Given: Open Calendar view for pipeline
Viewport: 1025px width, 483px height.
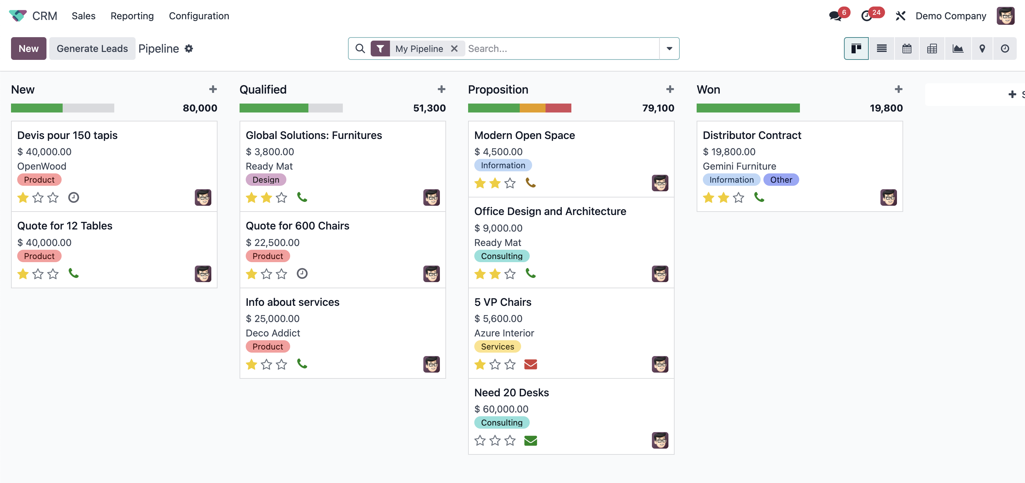Looking at the screenshot, I should [x=906, y=49].
